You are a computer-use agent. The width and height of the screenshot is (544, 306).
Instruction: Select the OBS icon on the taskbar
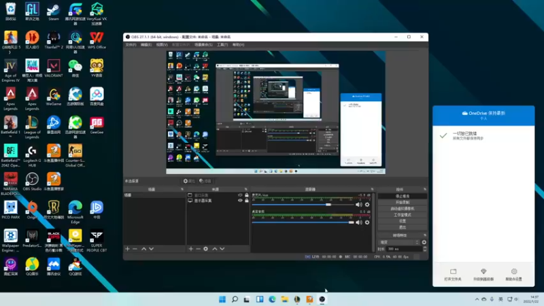coord(322,299)
